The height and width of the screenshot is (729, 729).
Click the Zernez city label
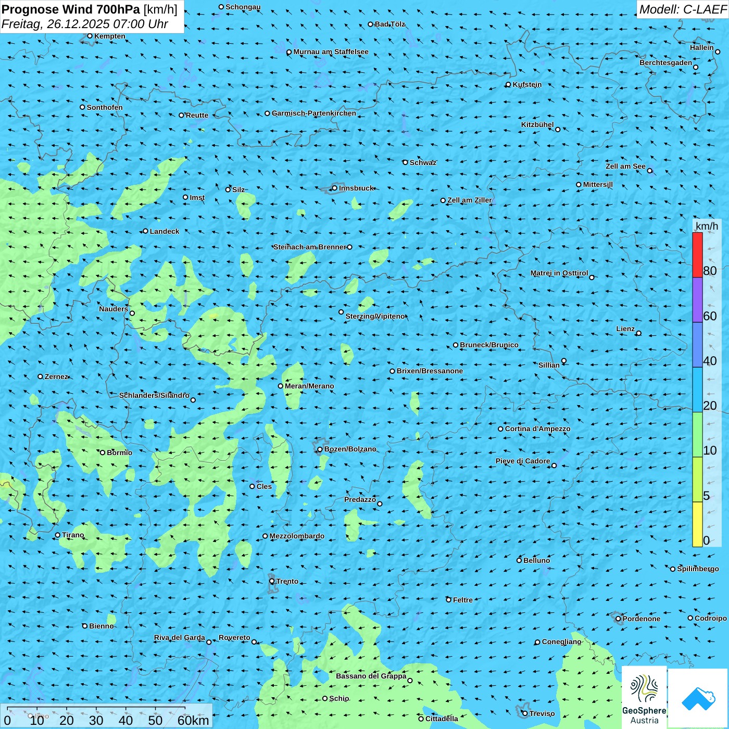coord(56,376)
